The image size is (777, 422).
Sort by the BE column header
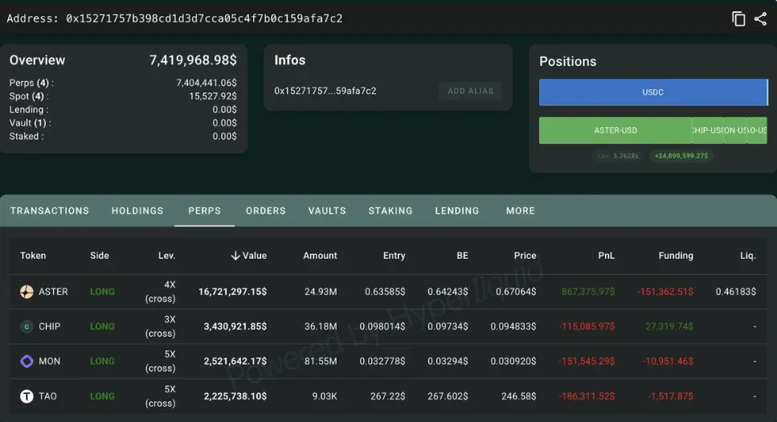[x=462, y=256]
